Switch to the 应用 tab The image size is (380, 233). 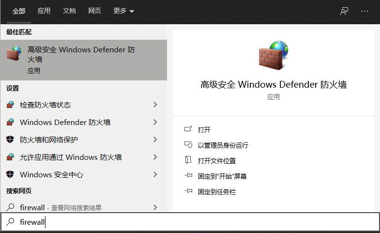[44, 11]
